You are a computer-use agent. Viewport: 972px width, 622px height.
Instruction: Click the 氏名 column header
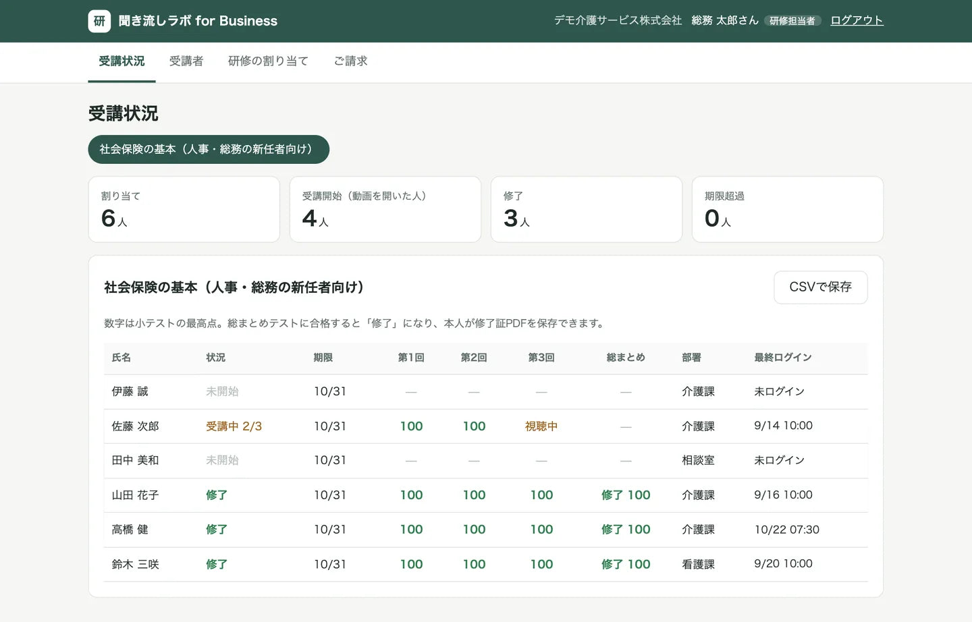(122, 358)
